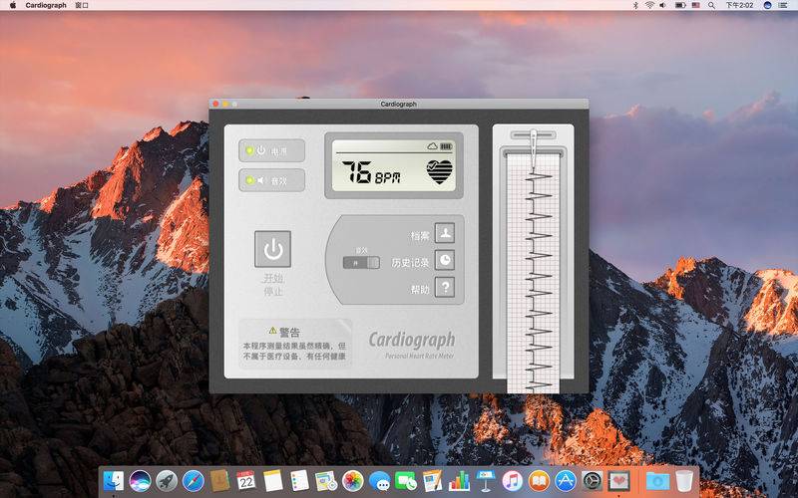Open Reminders from the dock
The width and height of the screenshot is (798, 498).
point(299,480)
